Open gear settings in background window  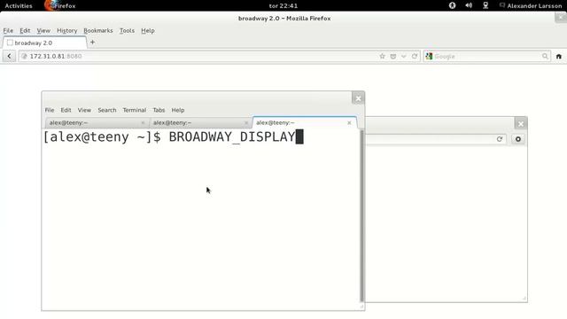[x=517, y=139]
